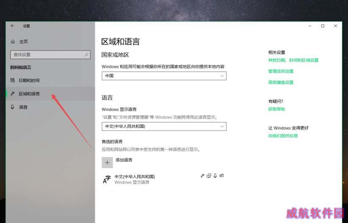348x223 pixels.
Task: Select the home icon beside 主页
Action: [x=13, y=41]
